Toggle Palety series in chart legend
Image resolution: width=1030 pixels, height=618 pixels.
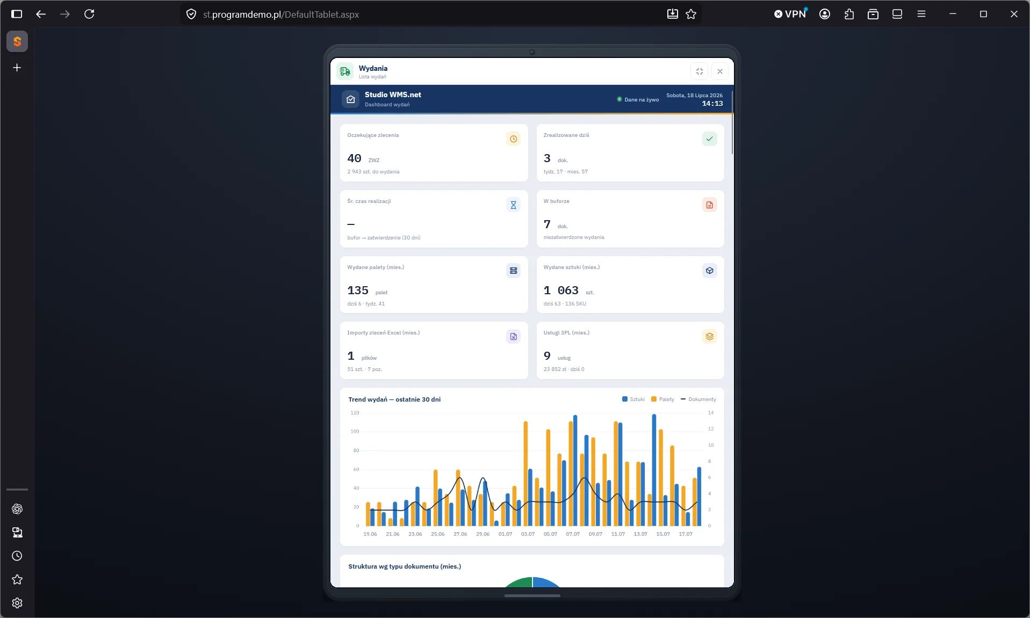662,399
